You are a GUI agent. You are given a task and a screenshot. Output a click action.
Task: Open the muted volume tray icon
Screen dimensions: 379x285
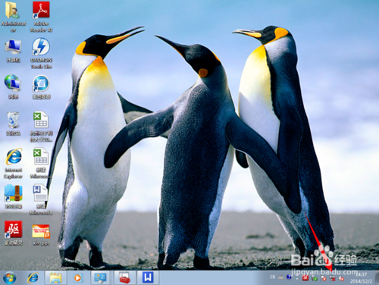point(342,278)
